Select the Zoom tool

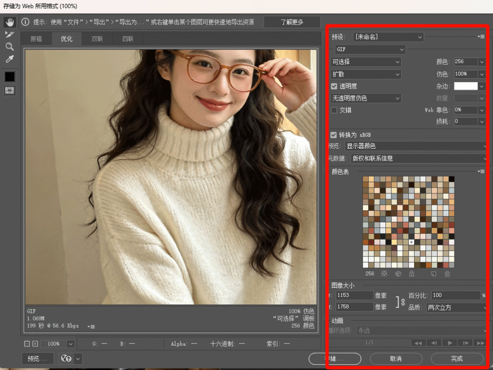pos(10,47)
